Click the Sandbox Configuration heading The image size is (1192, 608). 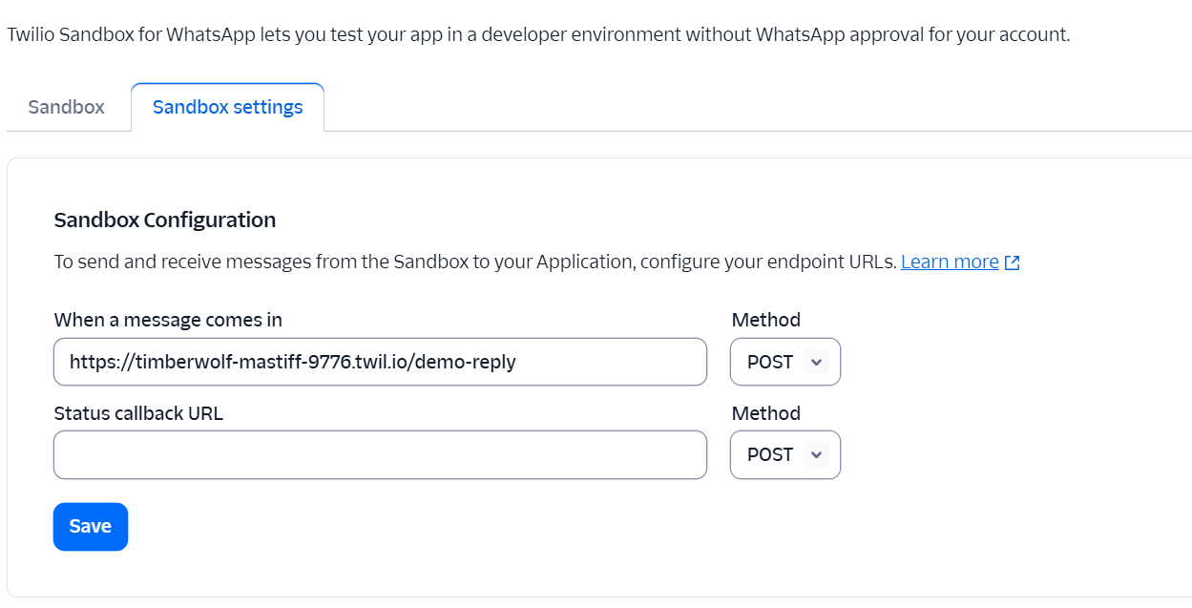pos(165,220)
